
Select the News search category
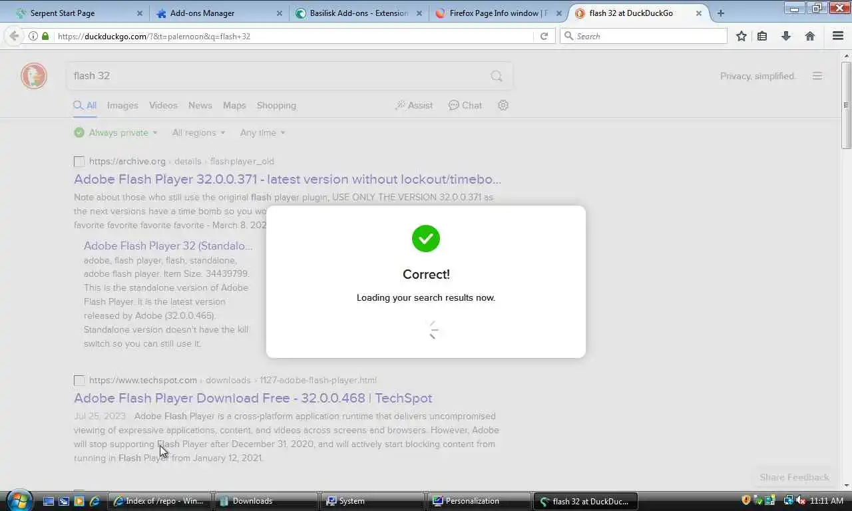click(x=200, y=105)
